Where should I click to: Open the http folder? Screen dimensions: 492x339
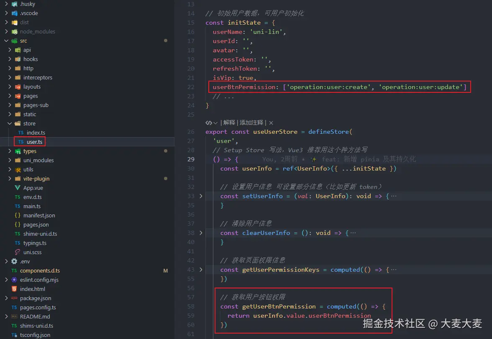point(28,68)
